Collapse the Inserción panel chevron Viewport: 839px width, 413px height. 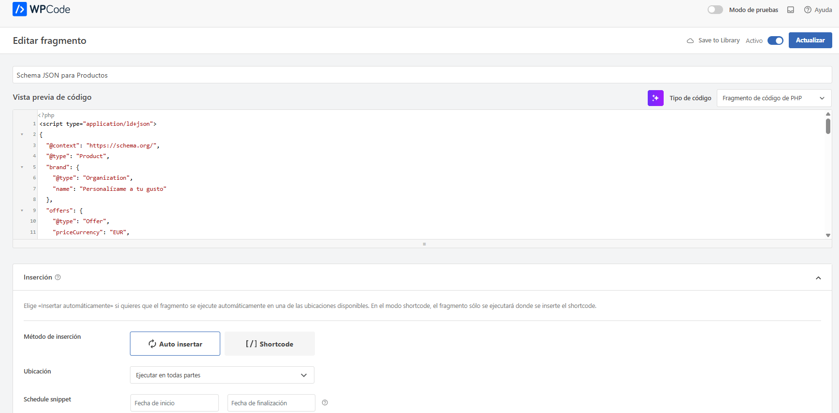coord(818,278)
